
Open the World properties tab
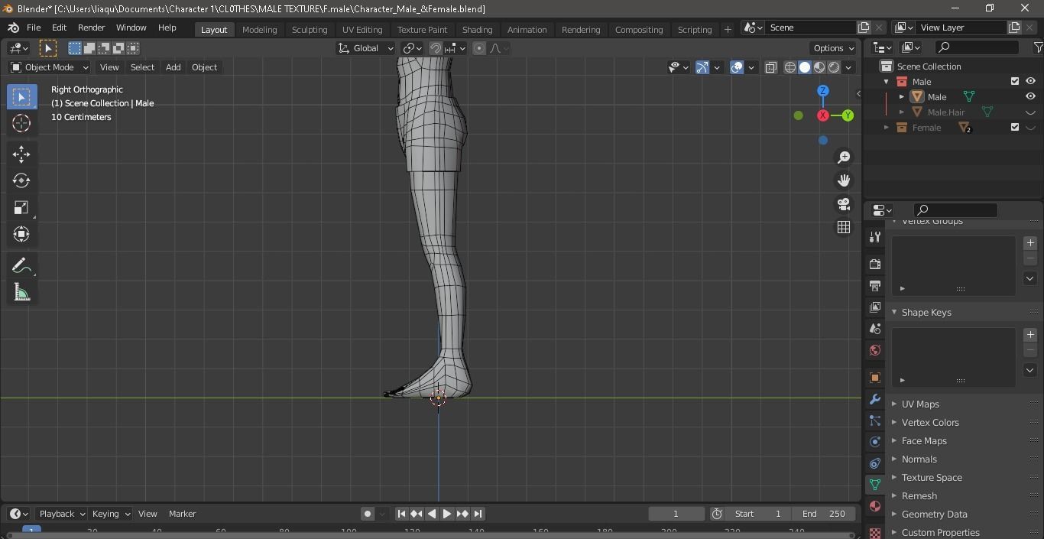coord(875,350)
